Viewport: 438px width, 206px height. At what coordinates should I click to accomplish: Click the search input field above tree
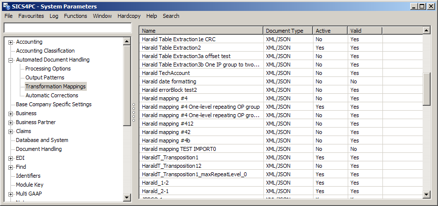coord(67,28)
